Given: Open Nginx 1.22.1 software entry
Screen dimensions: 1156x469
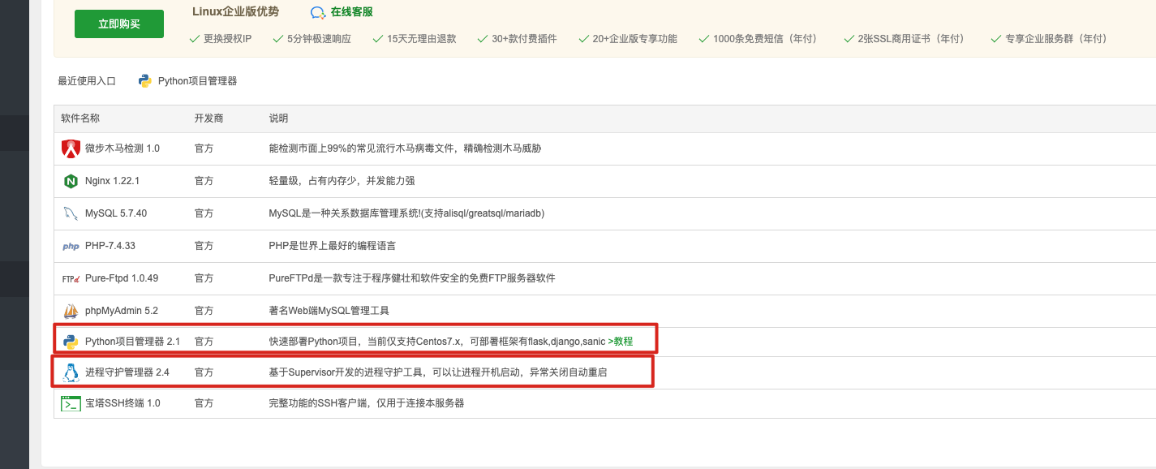Looking at the screenshot, I should (113, 181).
